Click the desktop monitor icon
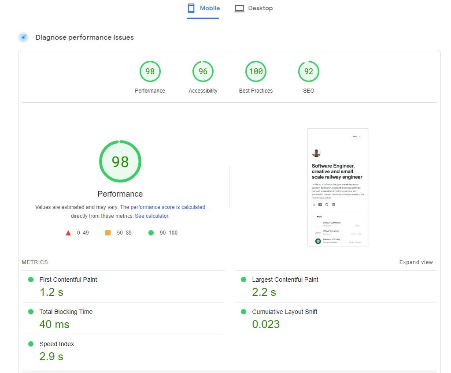The width and height of the screenshot is (451, 373). click(239, 8)
